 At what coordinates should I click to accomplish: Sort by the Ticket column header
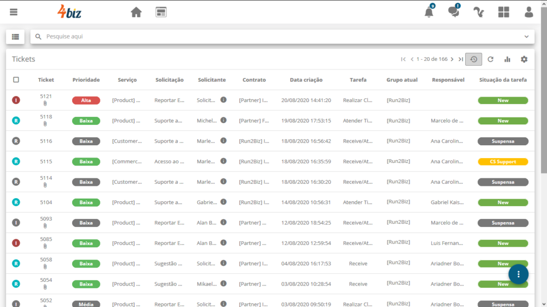[46, 80]
